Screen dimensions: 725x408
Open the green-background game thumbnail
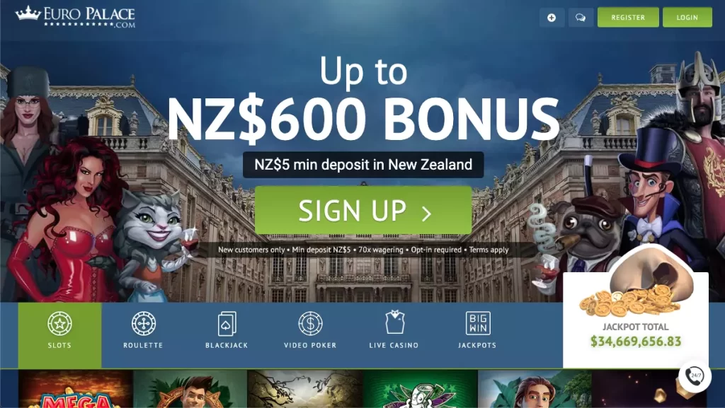coord(420,389)
